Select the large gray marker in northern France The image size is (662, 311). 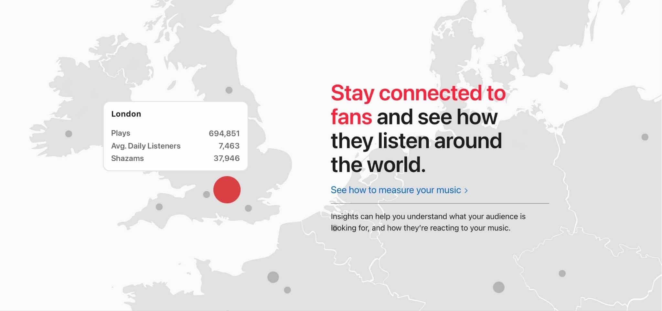tap(273, 277)
